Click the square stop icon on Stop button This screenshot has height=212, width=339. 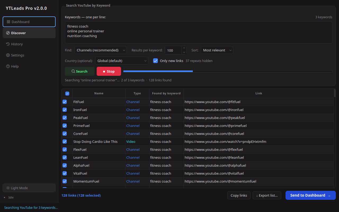pyautogui.click(x=104, y=72)
